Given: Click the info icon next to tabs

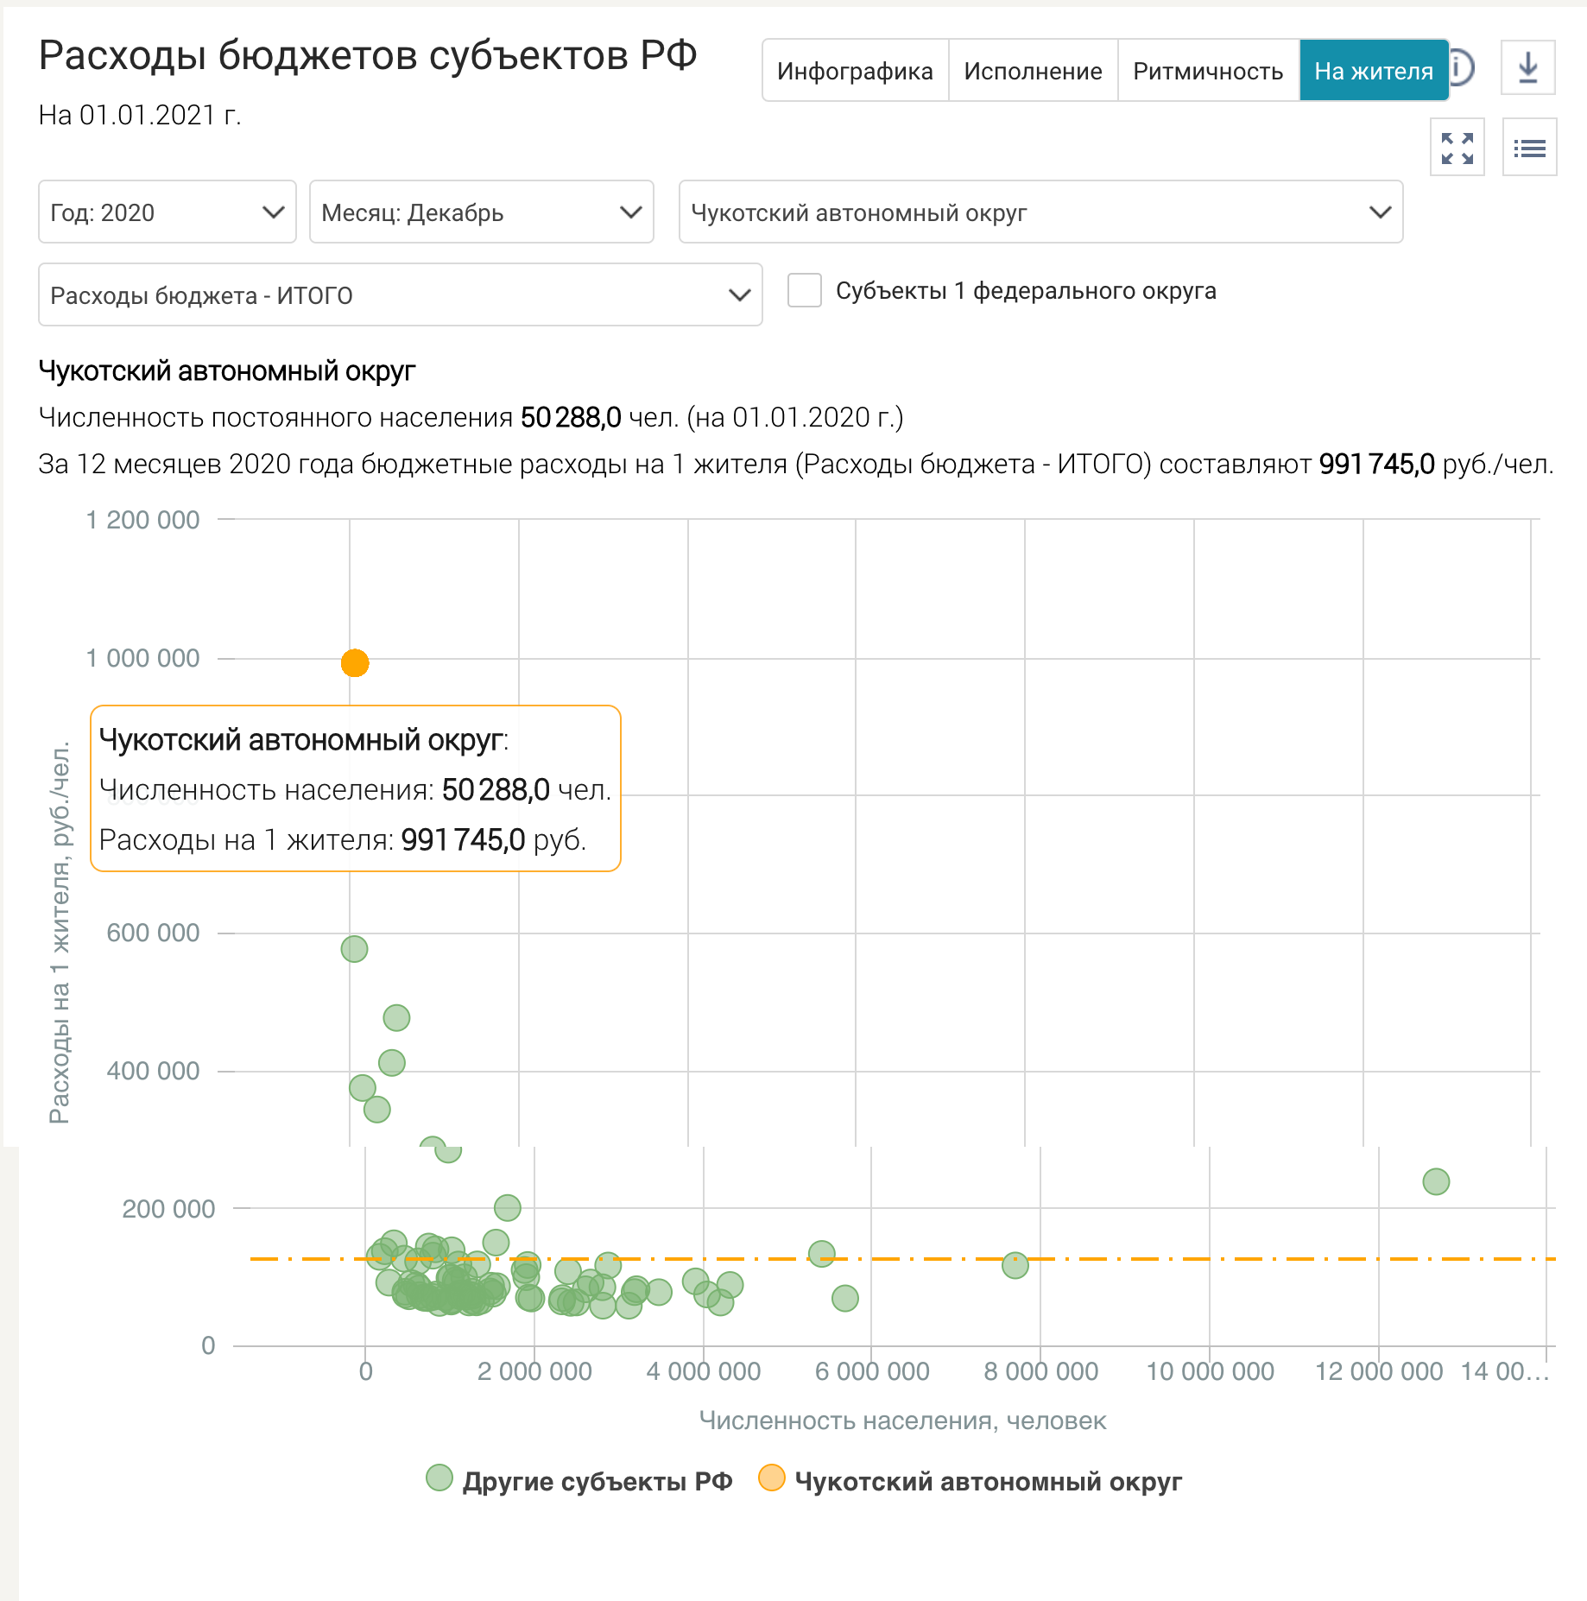Looking at the screenshot, I should click(1461, 67).
